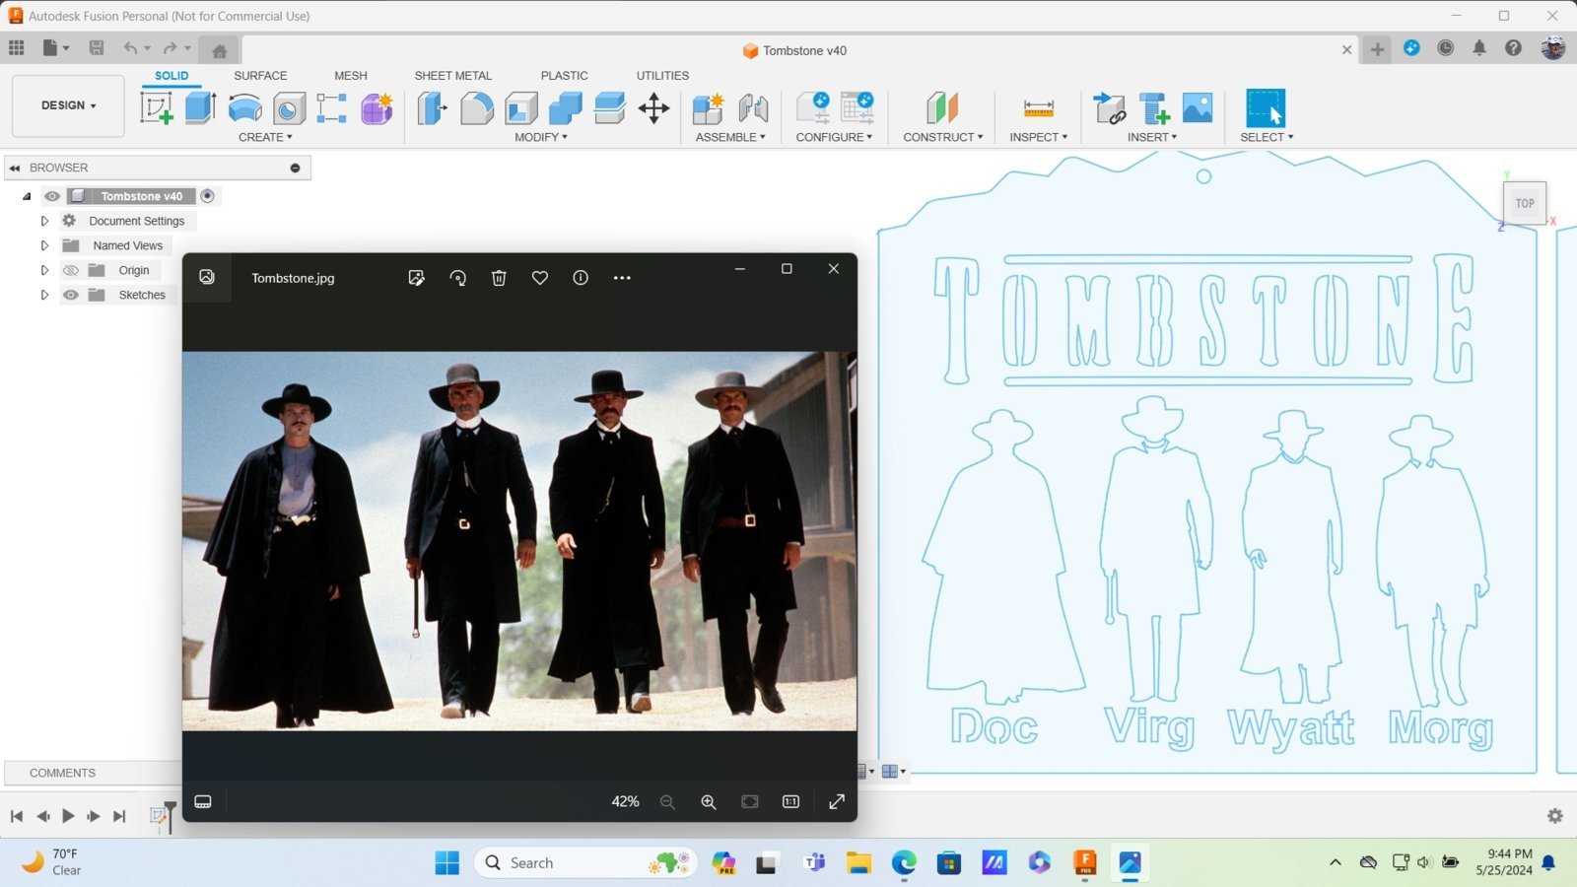Toggle fit to window in Photos
1577x887 pixels.
point(750,802)
